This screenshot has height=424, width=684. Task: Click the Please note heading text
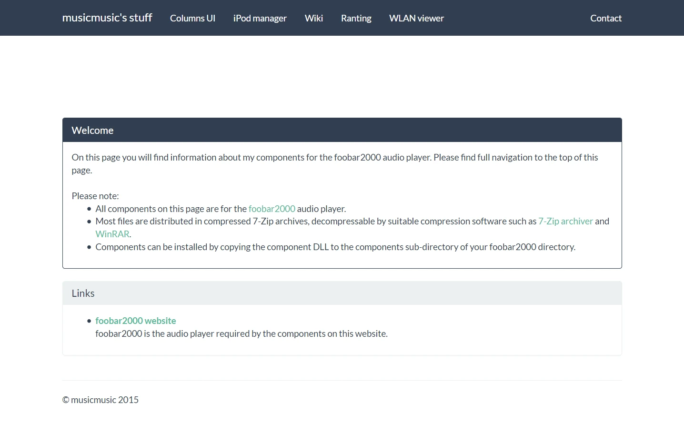pyautogui.click(x=95, y=196)
